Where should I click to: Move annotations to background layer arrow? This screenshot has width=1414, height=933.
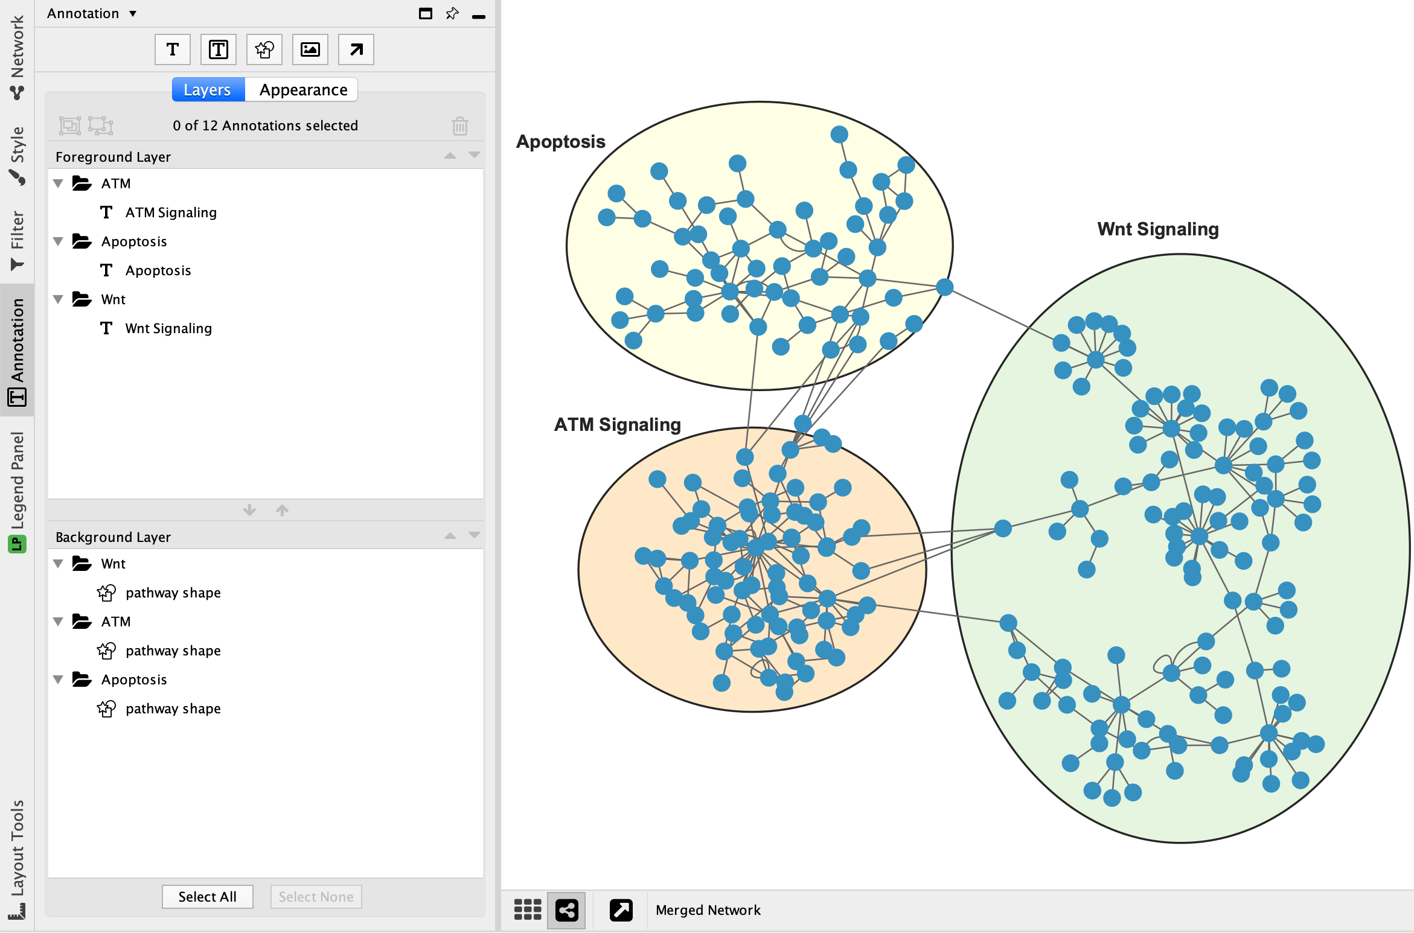[x=249, y=511]
